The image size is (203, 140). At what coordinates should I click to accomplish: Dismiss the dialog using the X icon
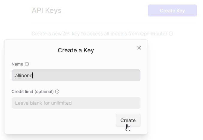[x=139, y=48]
